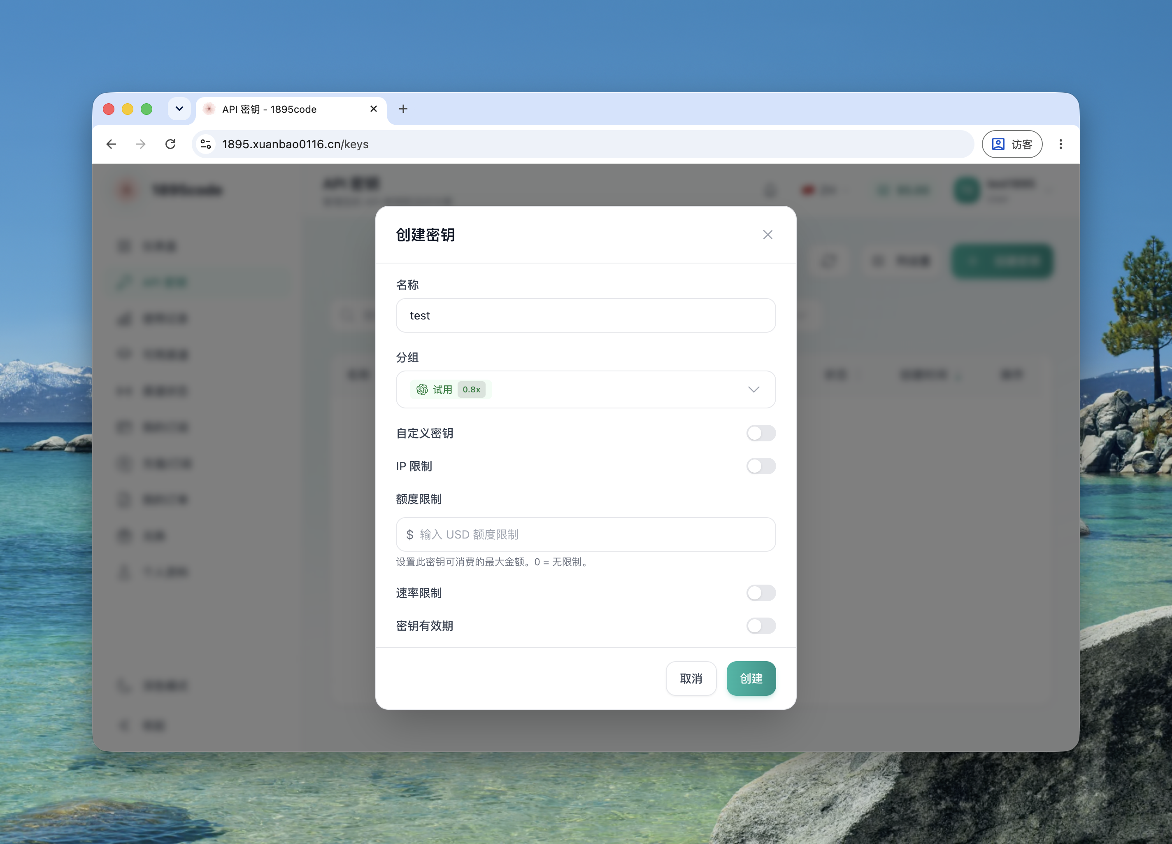1172x844 pixels.
Task: Go forward in browser history
Action: tap(141, 144)
